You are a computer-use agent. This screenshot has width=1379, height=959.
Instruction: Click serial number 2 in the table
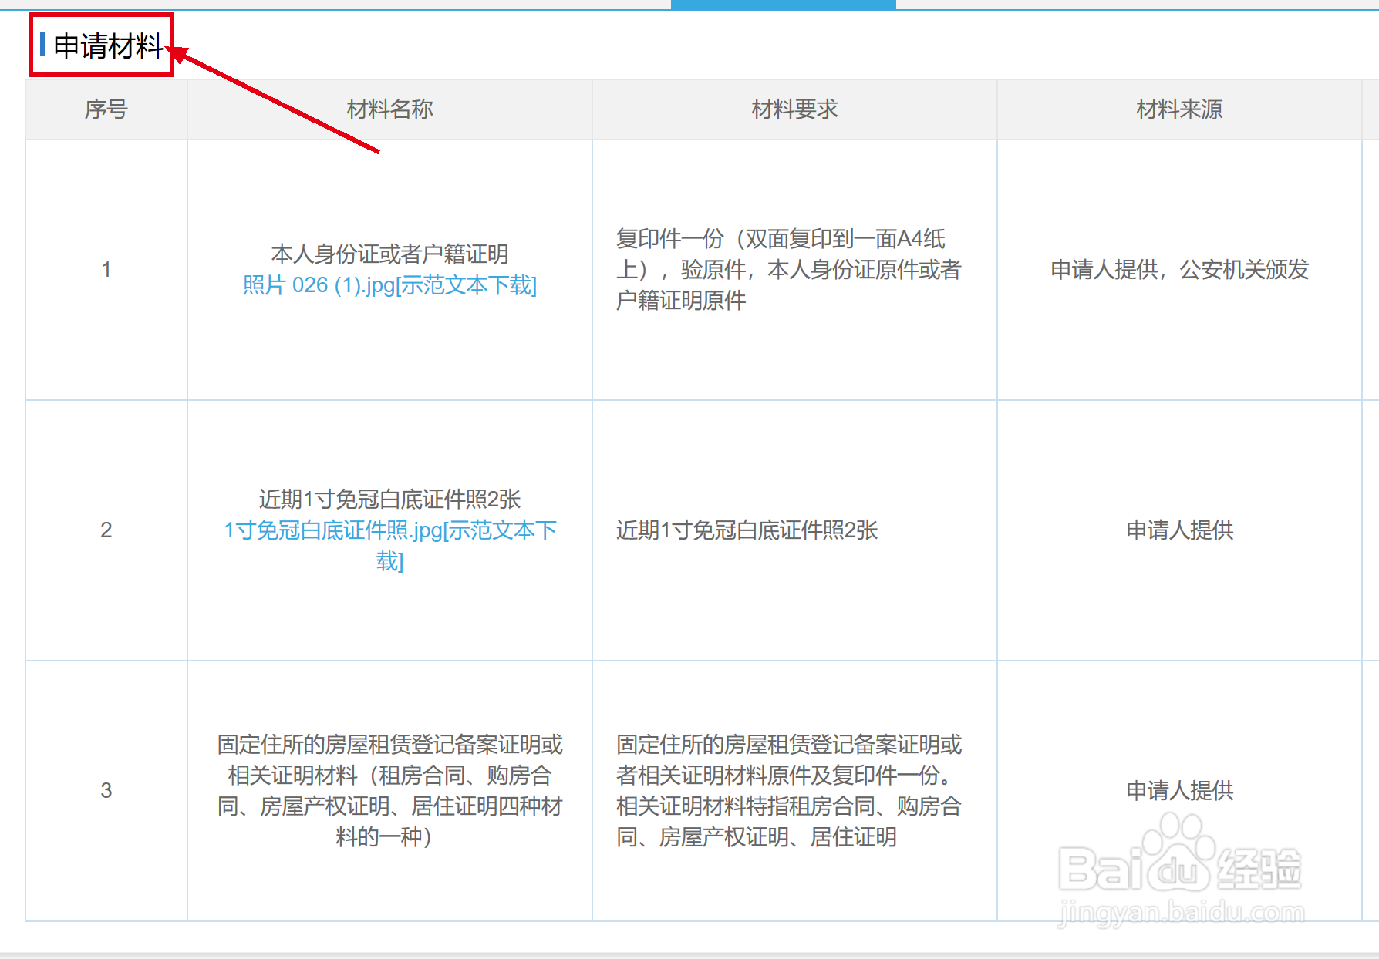coord(106,530)
